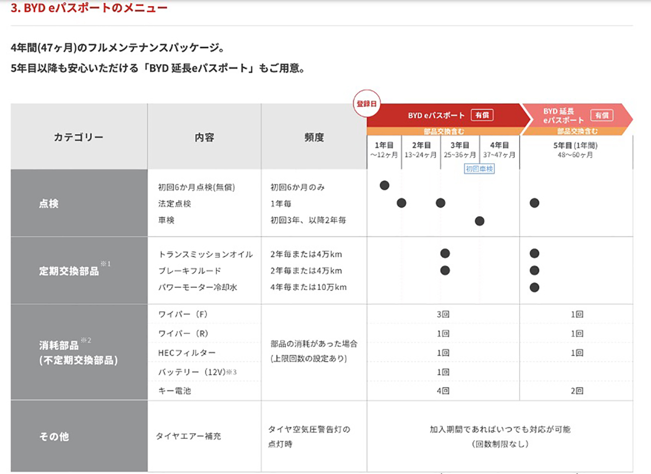Viewport: 651px width, 474px height.
Task: Click the 4回 count for キー電池
Action: pyautogui.click(x=443, y=391)
